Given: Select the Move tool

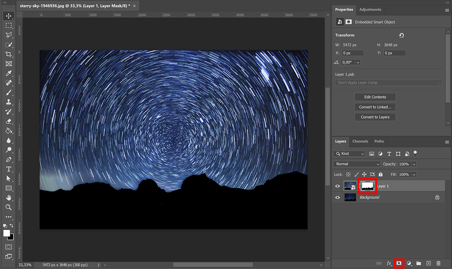Looking at the screenshot, I should click(x=8, y=16).
